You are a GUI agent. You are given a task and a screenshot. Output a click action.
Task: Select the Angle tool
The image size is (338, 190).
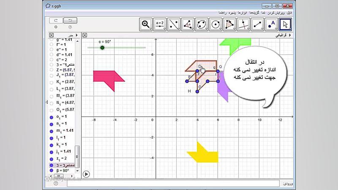[x=188, y=24]
